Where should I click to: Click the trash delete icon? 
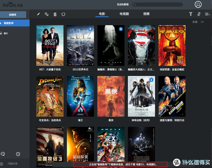coord(55,14)
